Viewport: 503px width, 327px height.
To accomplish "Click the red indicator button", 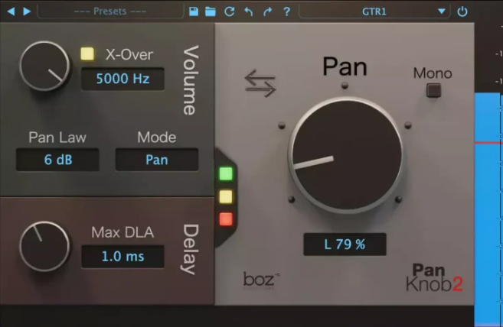I will click(226, 219).
